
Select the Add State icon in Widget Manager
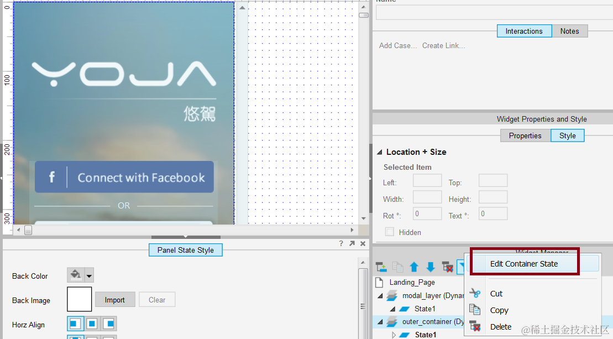click(x=382, y=267)
